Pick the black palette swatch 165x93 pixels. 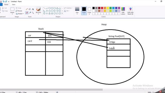tap(94, 8)
